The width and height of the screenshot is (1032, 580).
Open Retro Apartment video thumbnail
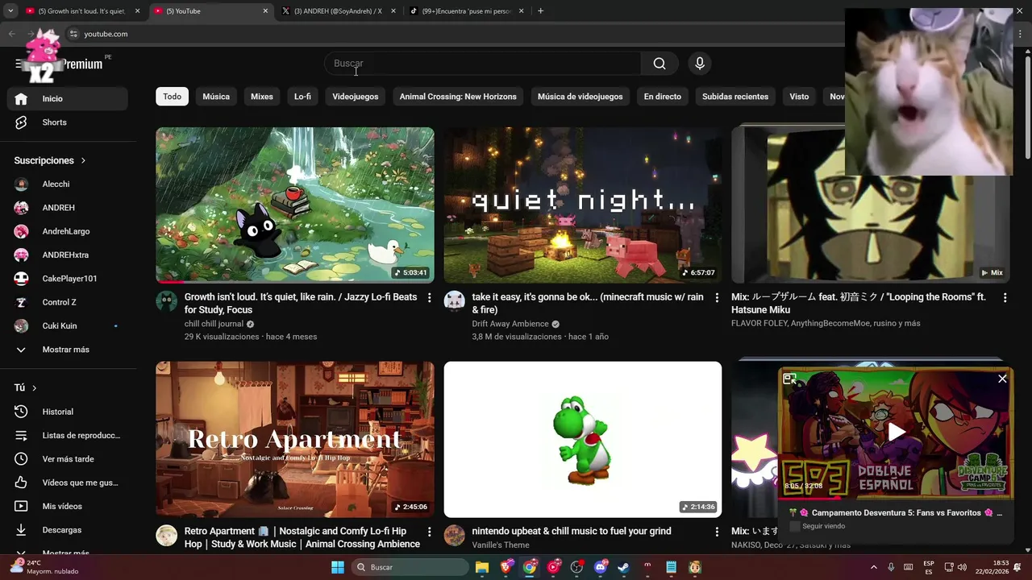pyautogui.click(x=295, y=439)
